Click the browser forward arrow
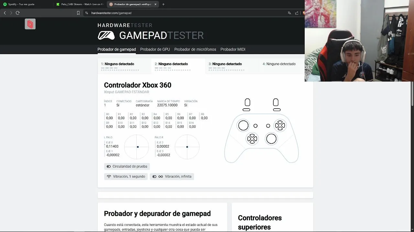414x232 pixels. [x=11, y=13]
